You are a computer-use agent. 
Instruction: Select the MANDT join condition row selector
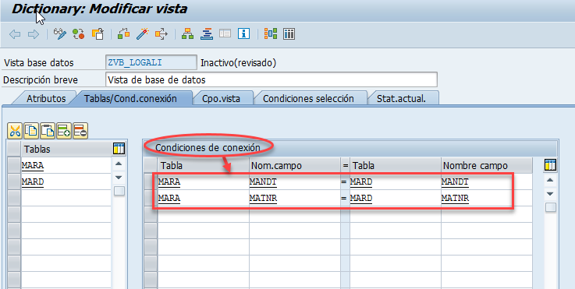[151, 182]
